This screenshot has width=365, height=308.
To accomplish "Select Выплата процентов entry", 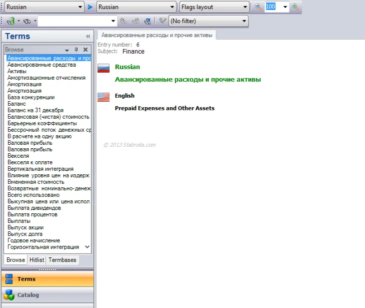I will click(32, 214).
